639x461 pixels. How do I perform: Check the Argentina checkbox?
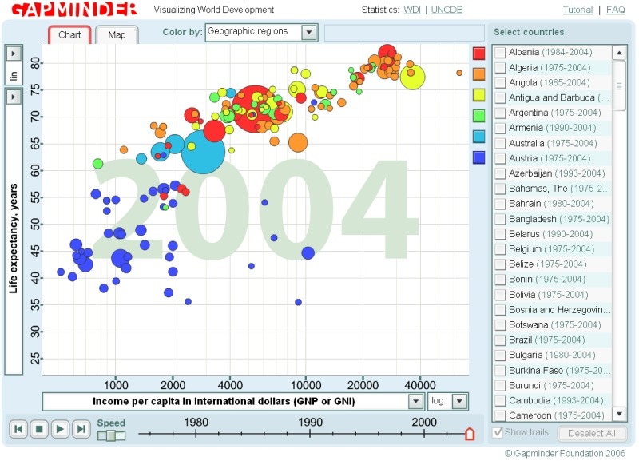click(500, 113)
